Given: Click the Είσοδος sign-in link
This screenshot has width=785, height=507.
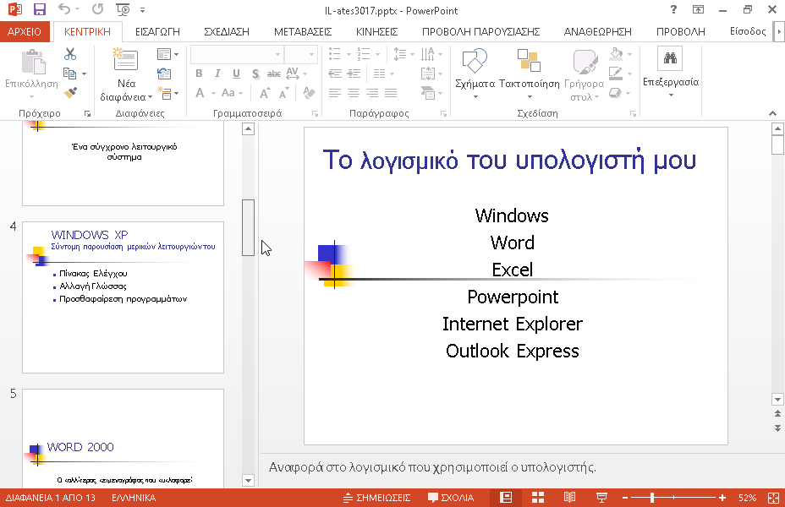Looking at the screenshot, I should (x=748, y=31).
